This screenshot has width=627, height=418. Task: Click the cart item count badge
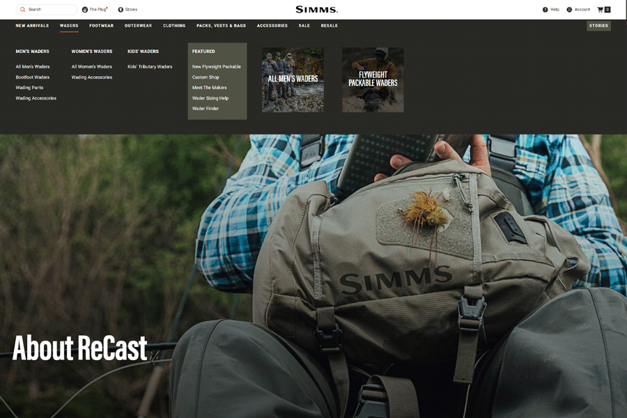tap(607, 10)
